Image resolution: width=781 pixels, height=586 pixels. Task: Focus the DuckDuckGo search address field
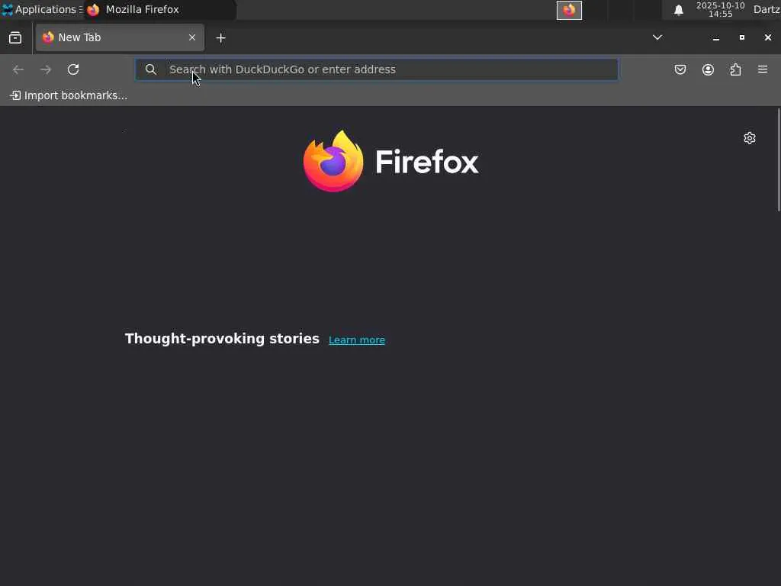[x=377, y=69]
